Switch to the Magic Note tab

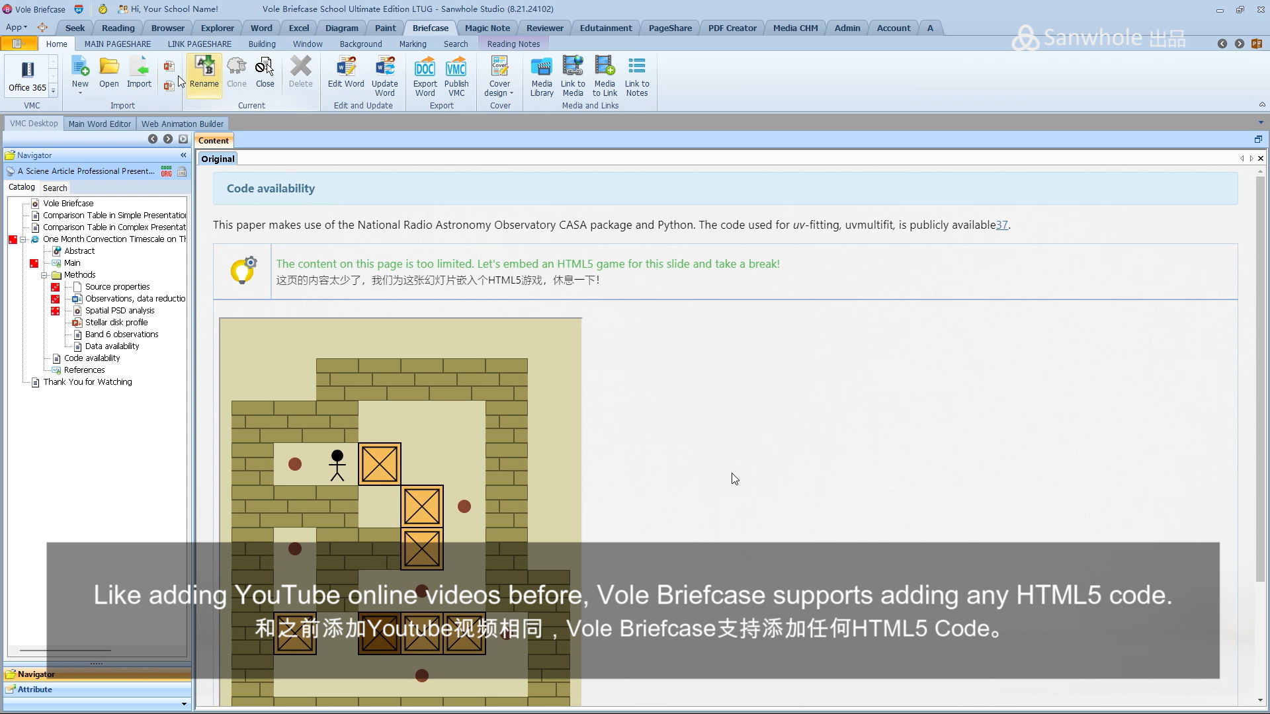click(487, 28)
